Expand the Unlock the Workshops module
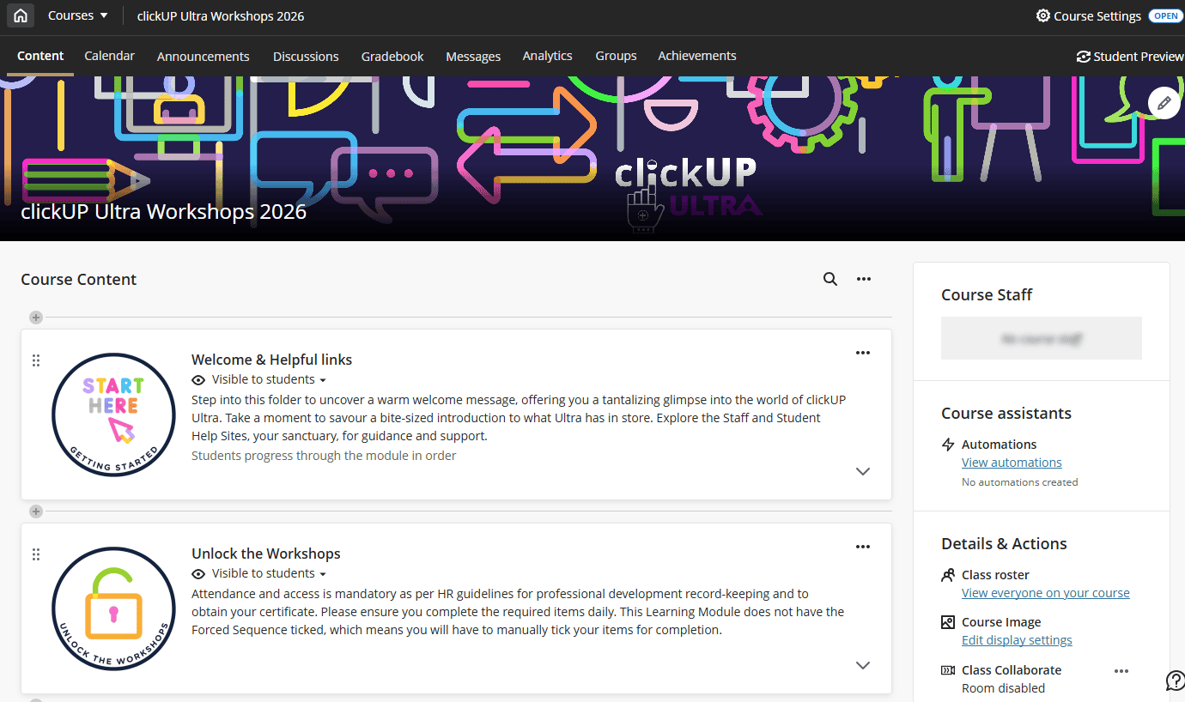 tap(863, 665)
